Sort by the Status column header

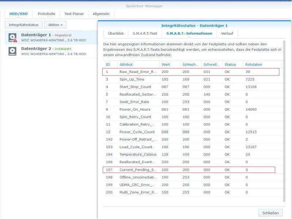(x=233, y=65)
